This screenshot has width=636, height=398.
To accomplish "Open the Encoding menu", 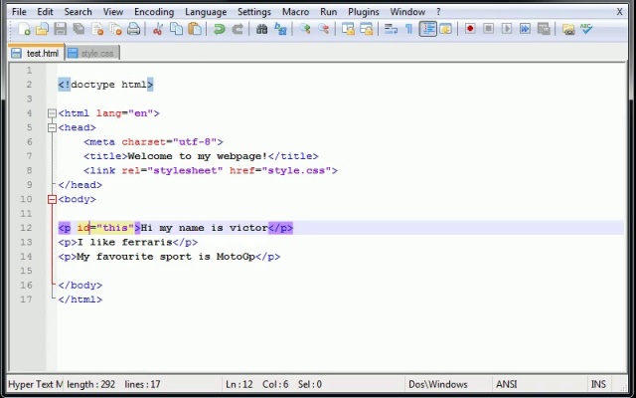I will 154,12.
